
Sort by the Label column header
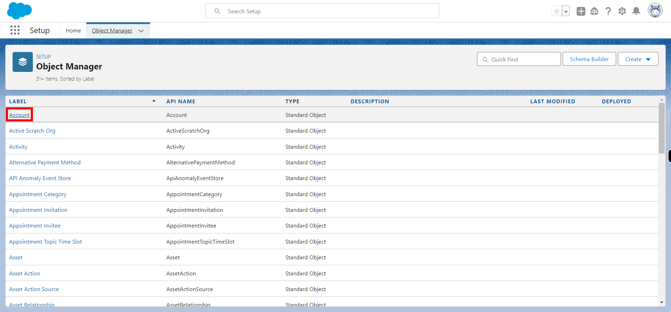[18, 102]
